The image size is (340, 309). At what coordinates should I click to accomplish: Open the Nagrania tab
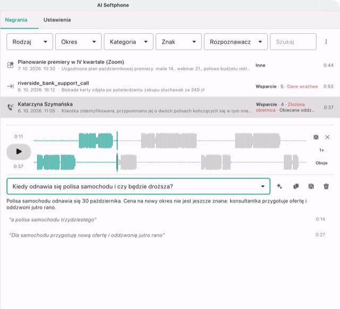[16, 20]
